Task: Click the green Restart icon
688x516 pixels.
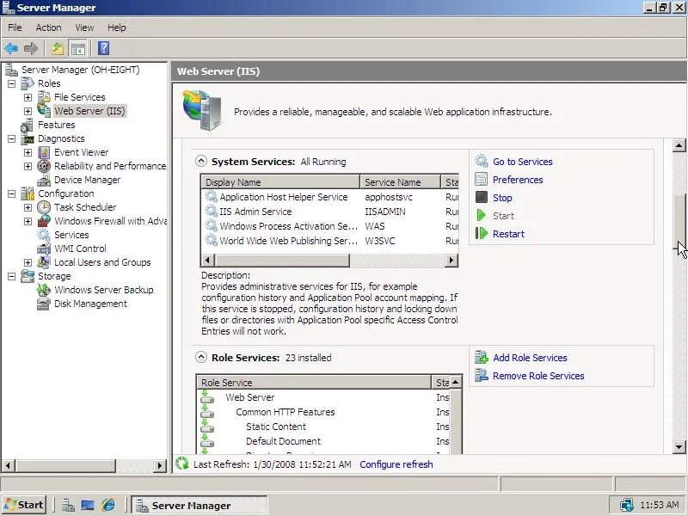Action: click(482, 233)
